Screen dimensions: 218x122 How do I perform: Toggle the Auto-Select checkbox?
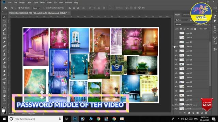(x=19, y=8)
